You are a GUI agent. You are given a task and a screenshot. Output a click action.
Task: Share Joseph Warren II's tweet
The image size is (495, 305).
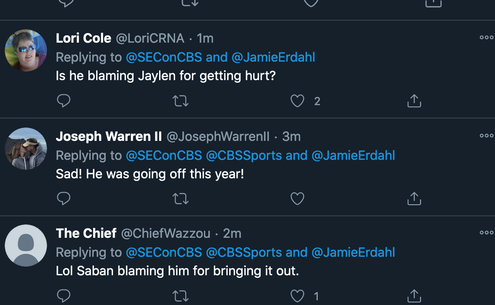coord(414,199)
